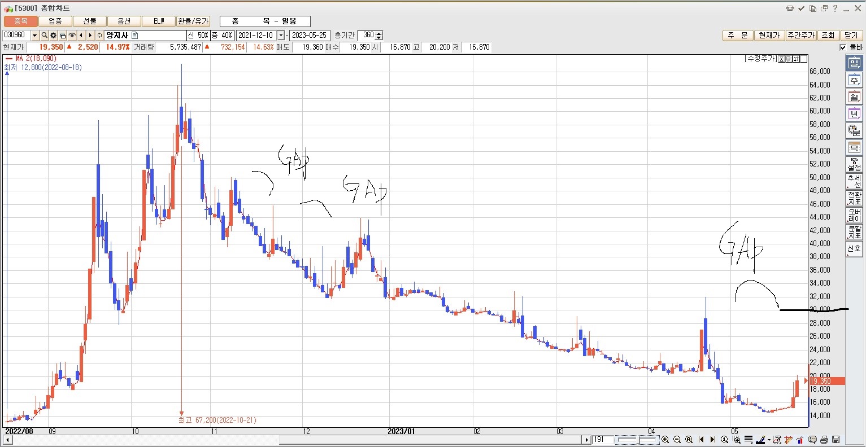Open the start date 2021-12-10 dropdown
This screenshot has height=447, width=866.
281,35
